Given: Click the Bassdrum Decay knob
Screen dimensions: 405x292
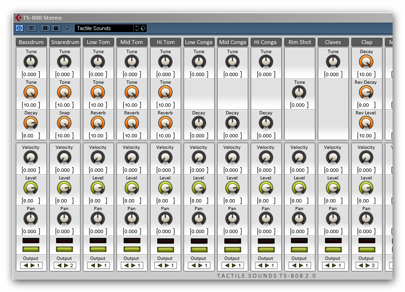Looking at the screenshot, I should click(x=31, y=123).
